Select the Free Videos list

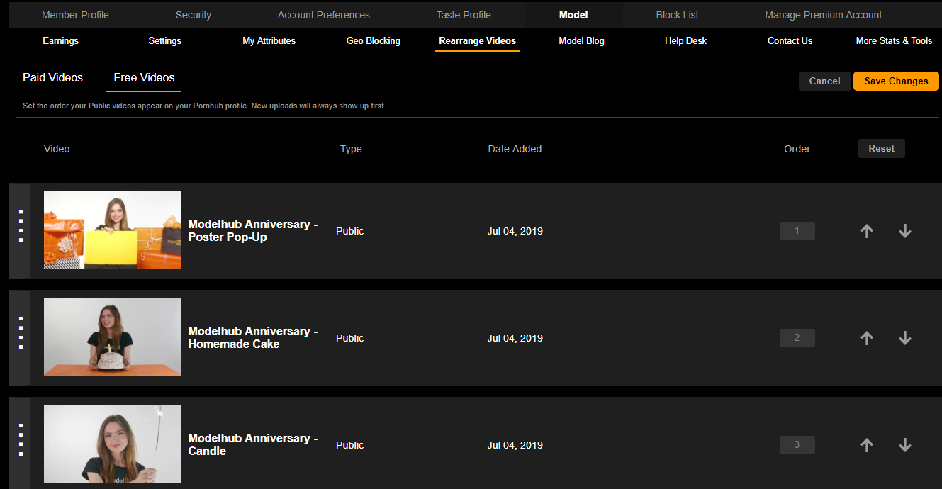[144, 77]
